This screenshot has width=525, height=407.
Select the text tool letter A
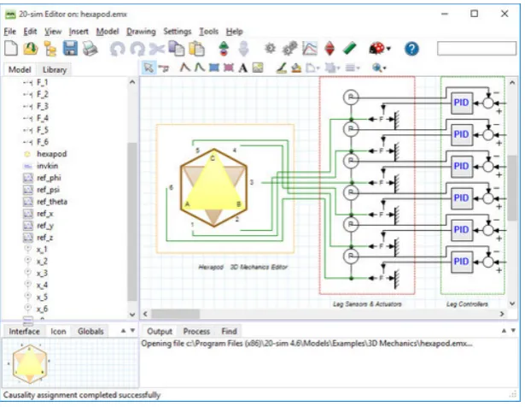pyautogui.click(x=243, y=68)
